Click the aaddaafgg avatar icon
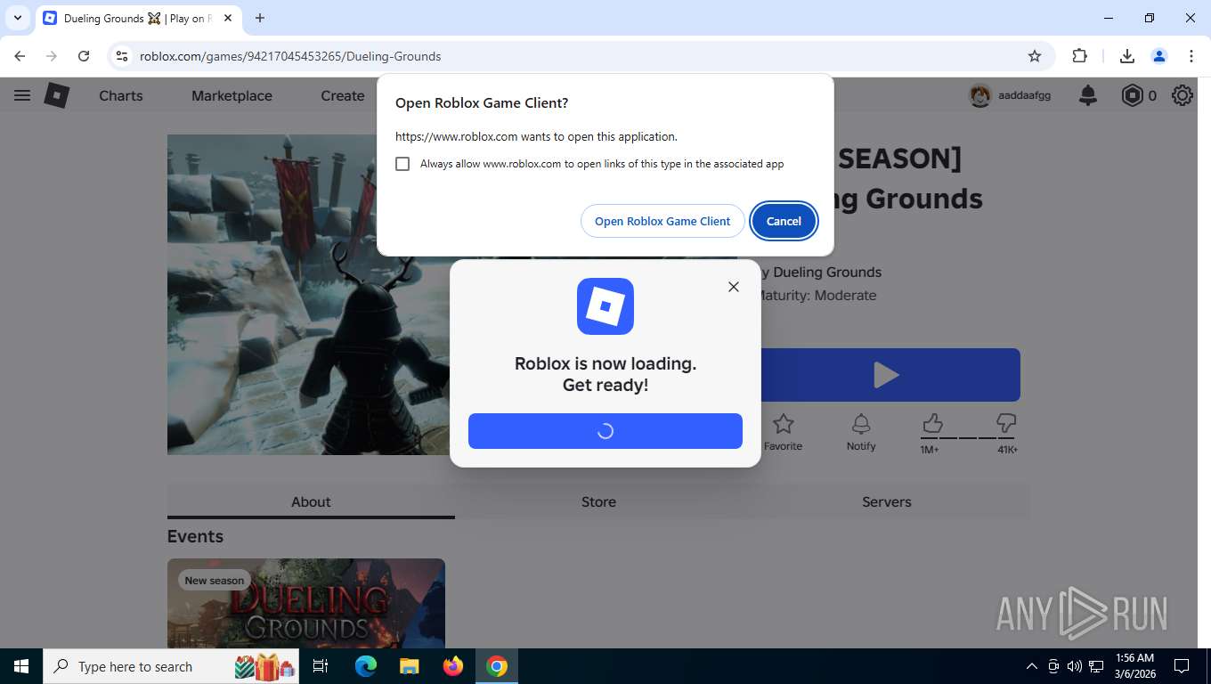 click(980, 95)
